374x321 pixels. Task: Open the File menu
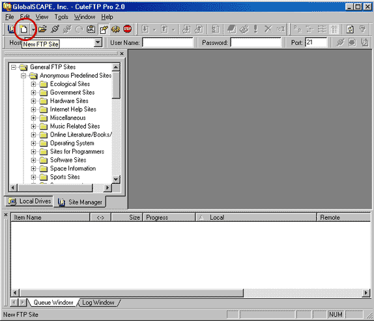click(x=10, y=17)
